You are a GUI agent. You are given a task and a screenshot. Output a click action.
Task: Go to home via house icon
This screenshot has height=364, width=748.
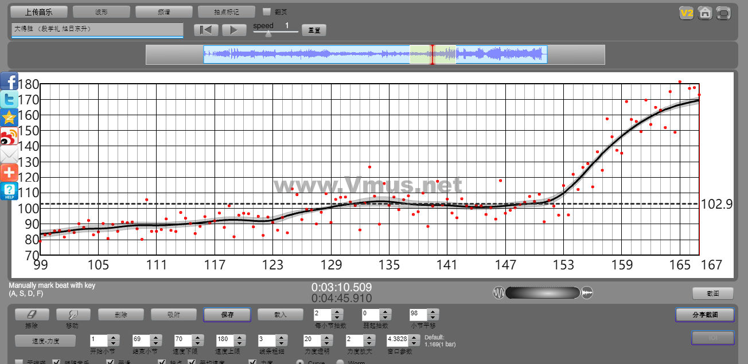pyautogui.click(x=705, y=13)
